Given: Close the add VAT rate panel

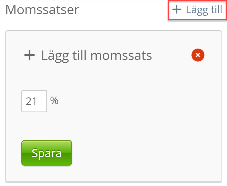Looking at the screenshot, I should (x=198, y=55).
